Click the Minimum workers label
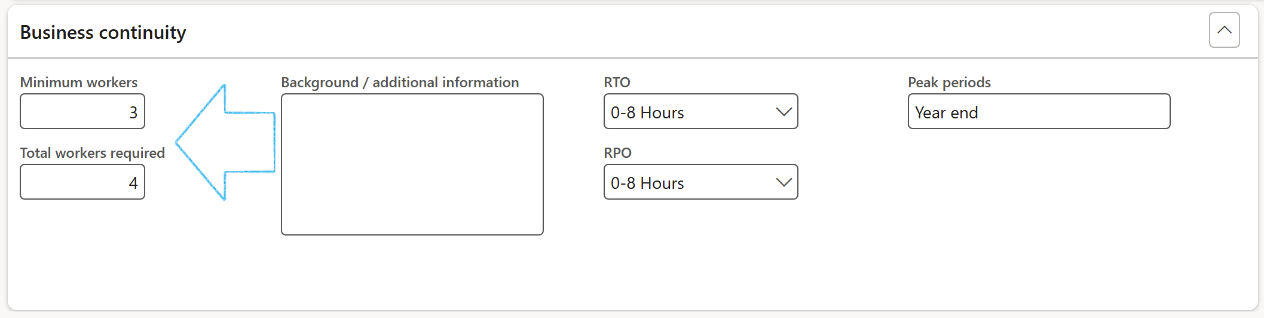Screen dimensions: 1264x318 pos(79,82)
